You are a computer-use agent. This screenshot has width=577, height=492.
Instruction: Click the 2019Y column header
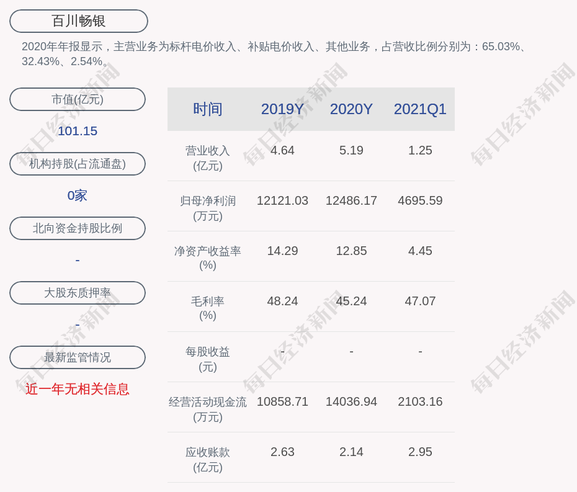[x=283, y=109]
